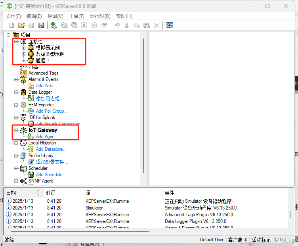The image size is (298, 246).
Task: Click the gear icon beside 通道 1
Action: tap(31, 60)
